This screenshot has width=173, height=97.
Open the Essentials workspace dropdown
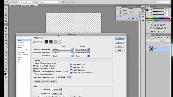tap(164, 2)
